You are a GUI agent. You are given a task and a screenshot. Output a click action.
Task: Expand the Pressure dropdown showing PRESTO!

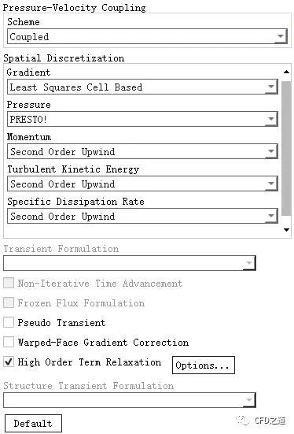coord(142,119)
